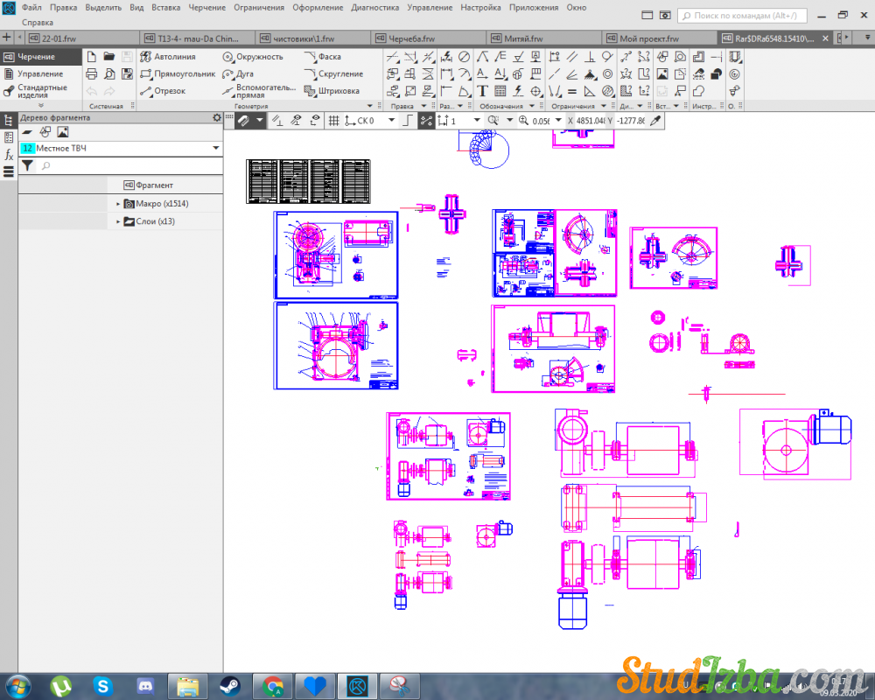Select the Автолиния tool

tap(168, 56)
